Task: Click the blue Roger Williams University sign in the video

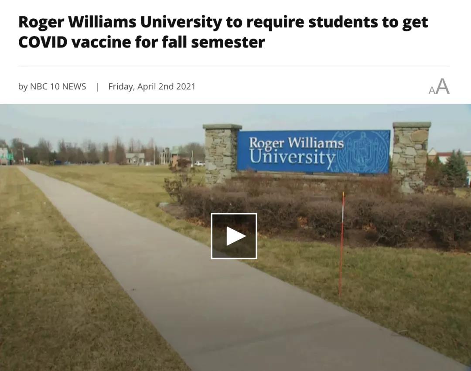Action: [314, 152]
